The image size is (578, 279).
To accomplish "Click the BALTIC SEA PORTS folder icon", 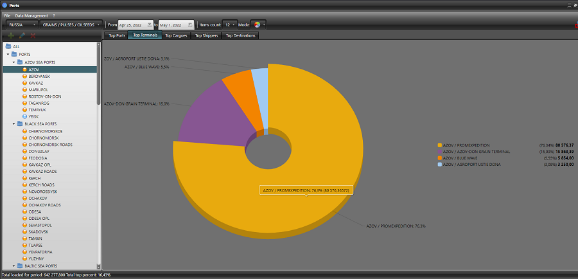I will pos(20,265).
